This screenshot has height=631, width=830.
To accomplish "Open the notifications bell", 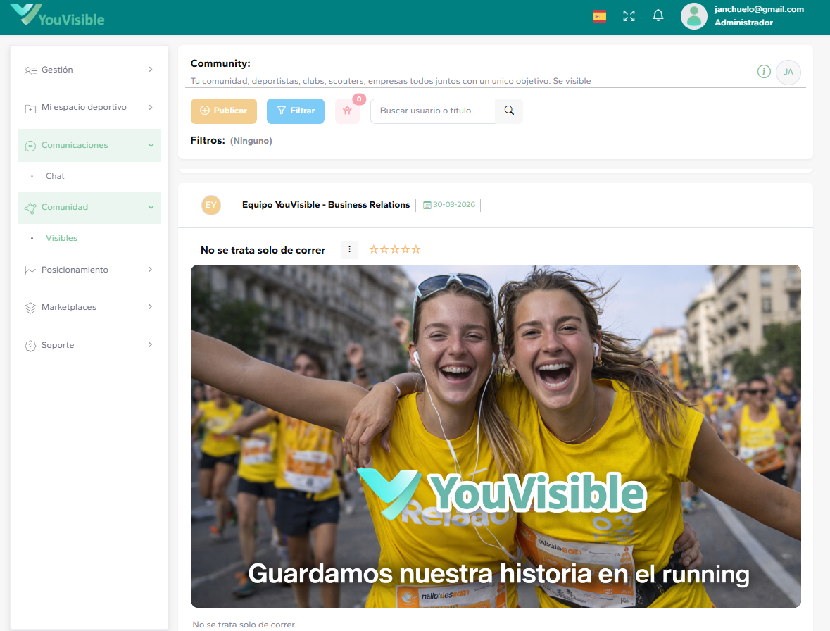I will 658,15.
